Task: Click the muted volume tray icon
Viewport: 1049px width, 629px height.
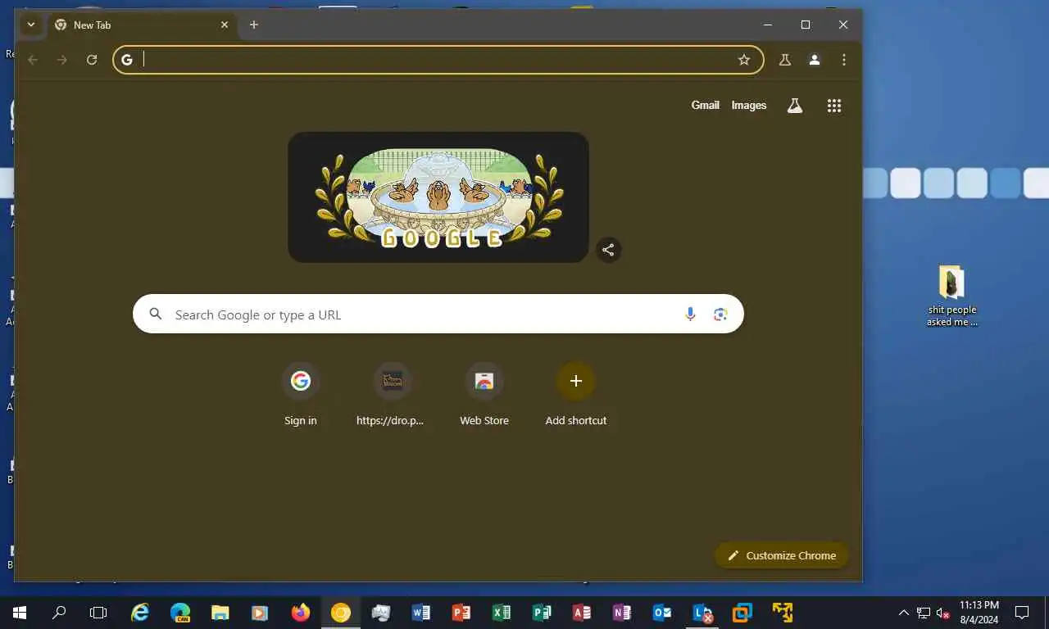Action: tap(943, 613)
